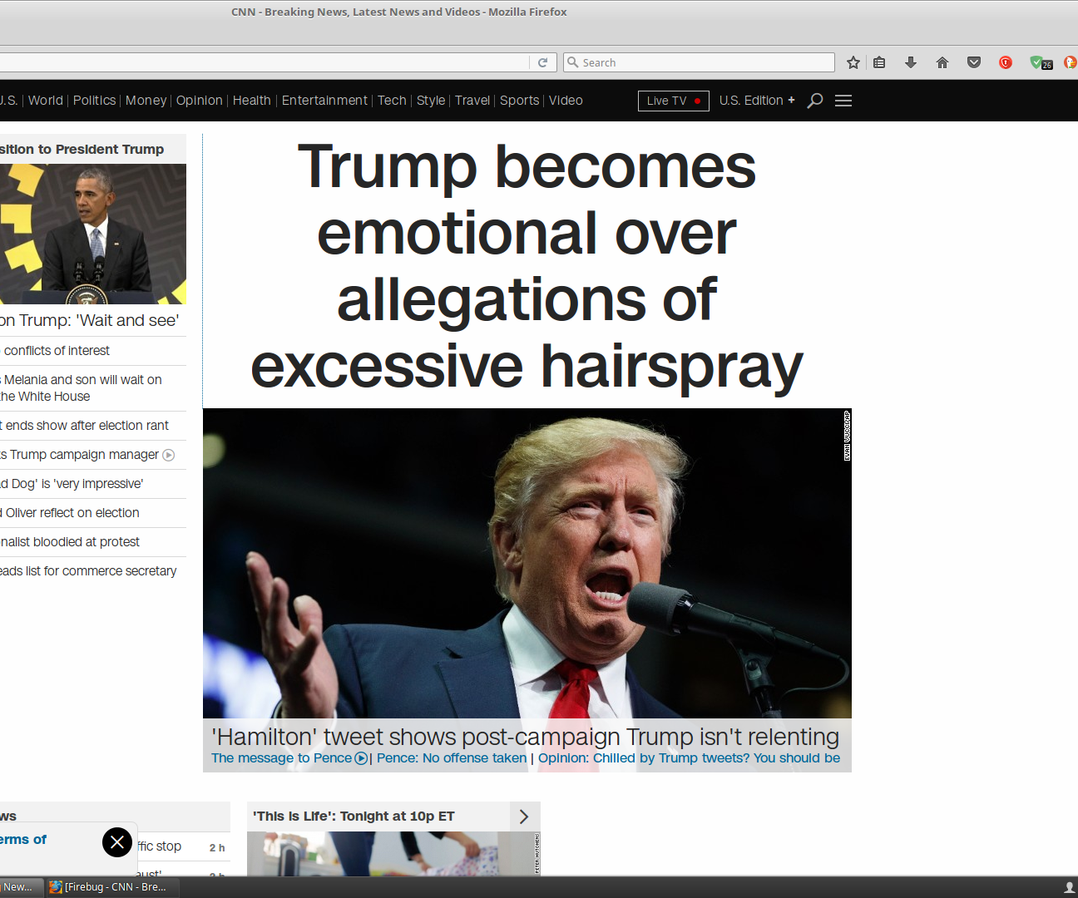Viewport: 1078px width, 898px height.
Task: Go to the Firefox Home page icon
Action: click(x=942, y=62)
